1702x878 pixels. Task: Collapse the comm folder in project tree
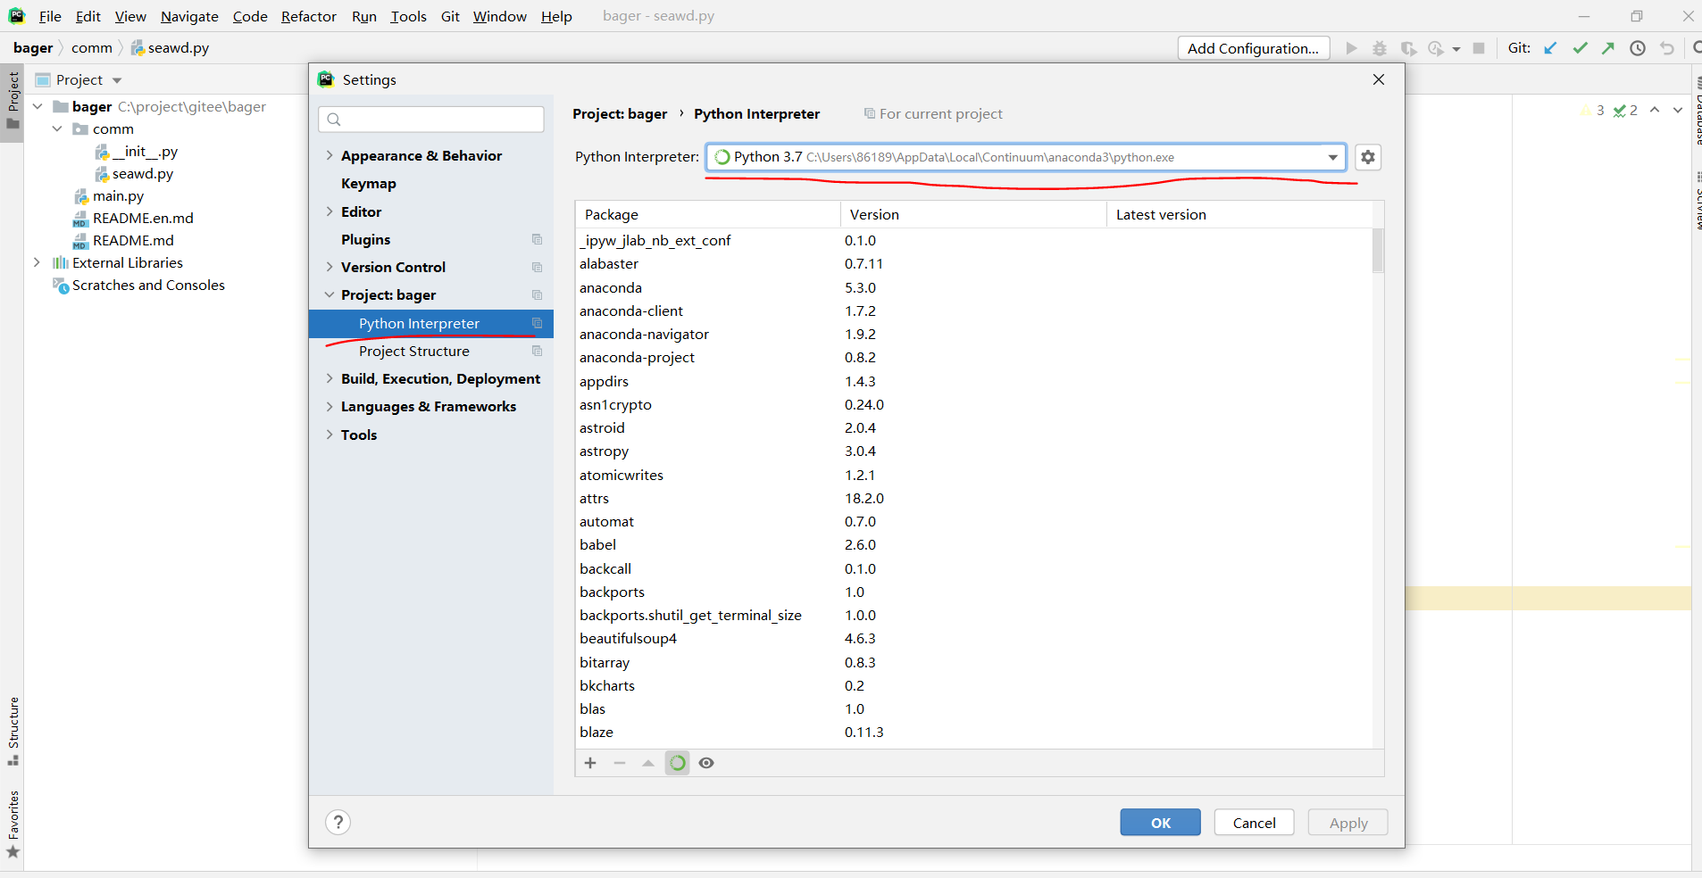point(57,128)
